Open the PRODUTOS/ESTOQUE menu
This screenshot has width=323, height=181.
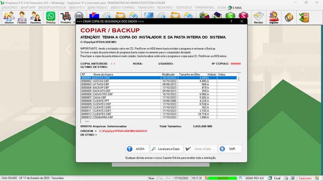point(52,8)
